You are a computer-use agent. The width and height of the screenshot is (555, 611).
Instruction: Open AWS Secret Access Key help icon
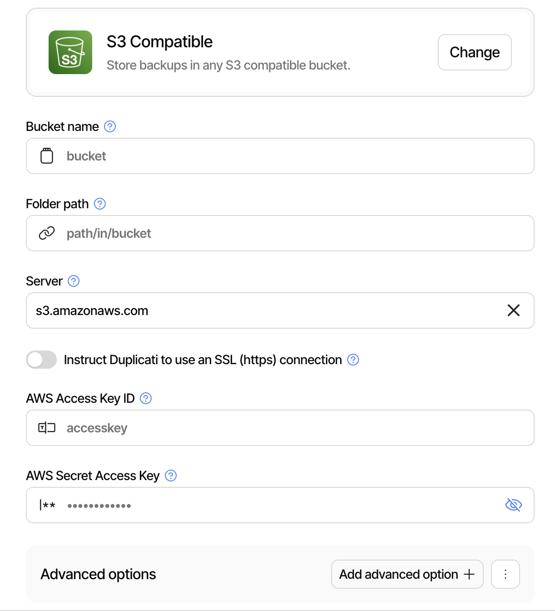171,476
